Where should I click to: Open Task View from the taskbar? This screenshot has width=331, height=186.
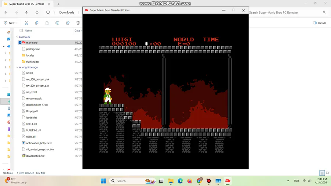click(161, 181)
